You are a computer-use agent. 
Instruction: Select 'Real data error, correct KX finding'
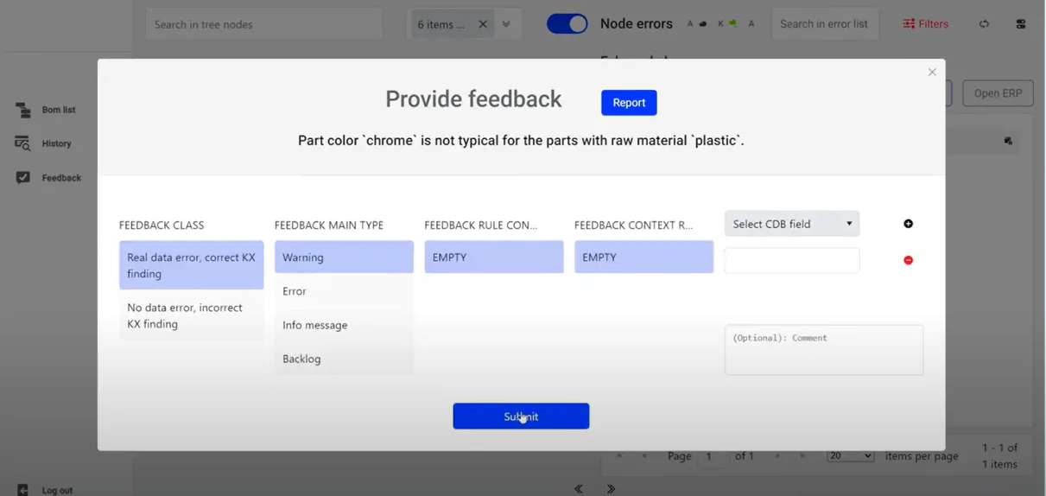coord(191,265)
